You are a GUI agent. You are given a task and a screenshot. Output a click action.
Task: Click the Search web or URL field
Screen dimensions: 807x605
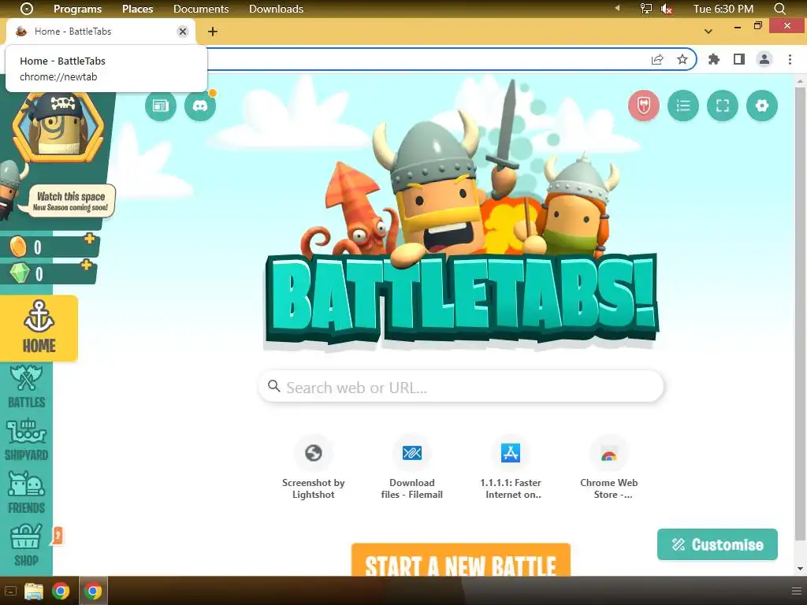click(x=461, y=387)
